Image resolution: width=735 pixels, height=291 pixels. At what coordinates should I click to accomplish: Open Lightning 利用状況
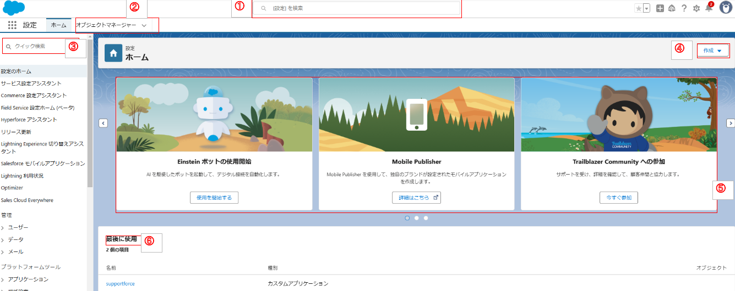[22, 176]
